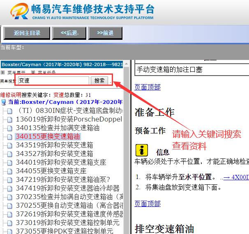Click the 预备工作 subheading
This screenshot has width=249, height=234.
pyautogui.click(x=150, y=131)
